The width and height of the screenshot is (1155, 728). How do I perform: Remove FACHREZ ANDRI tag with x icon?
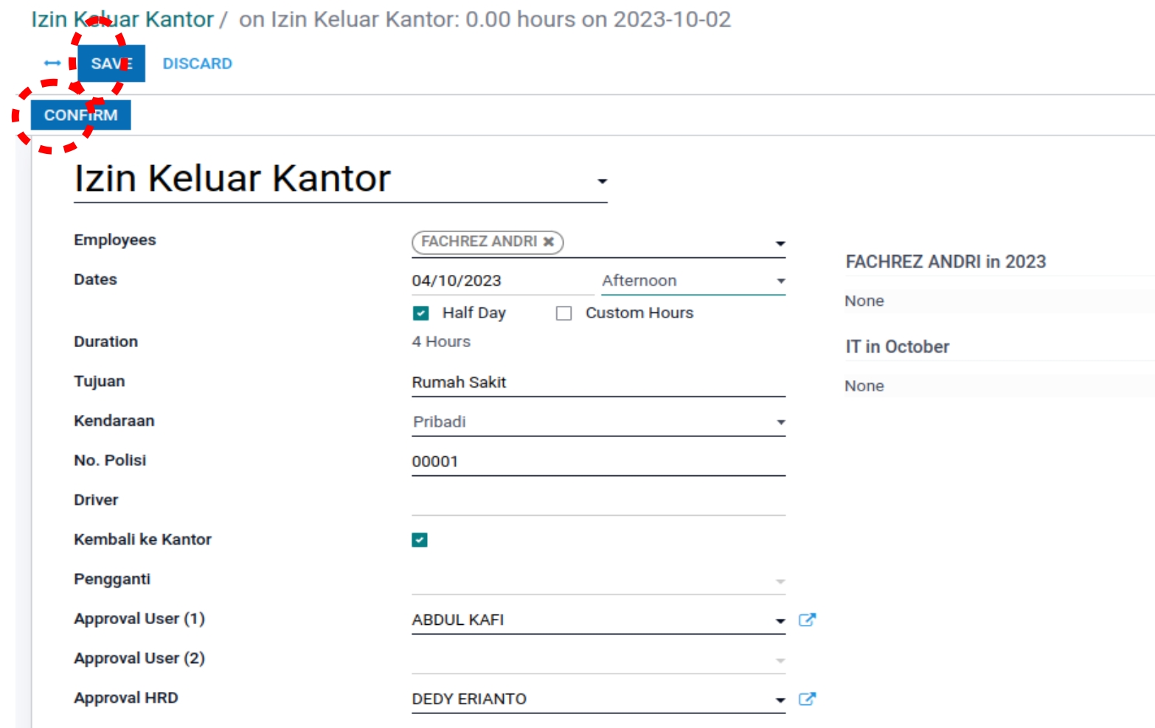point(549,242)
